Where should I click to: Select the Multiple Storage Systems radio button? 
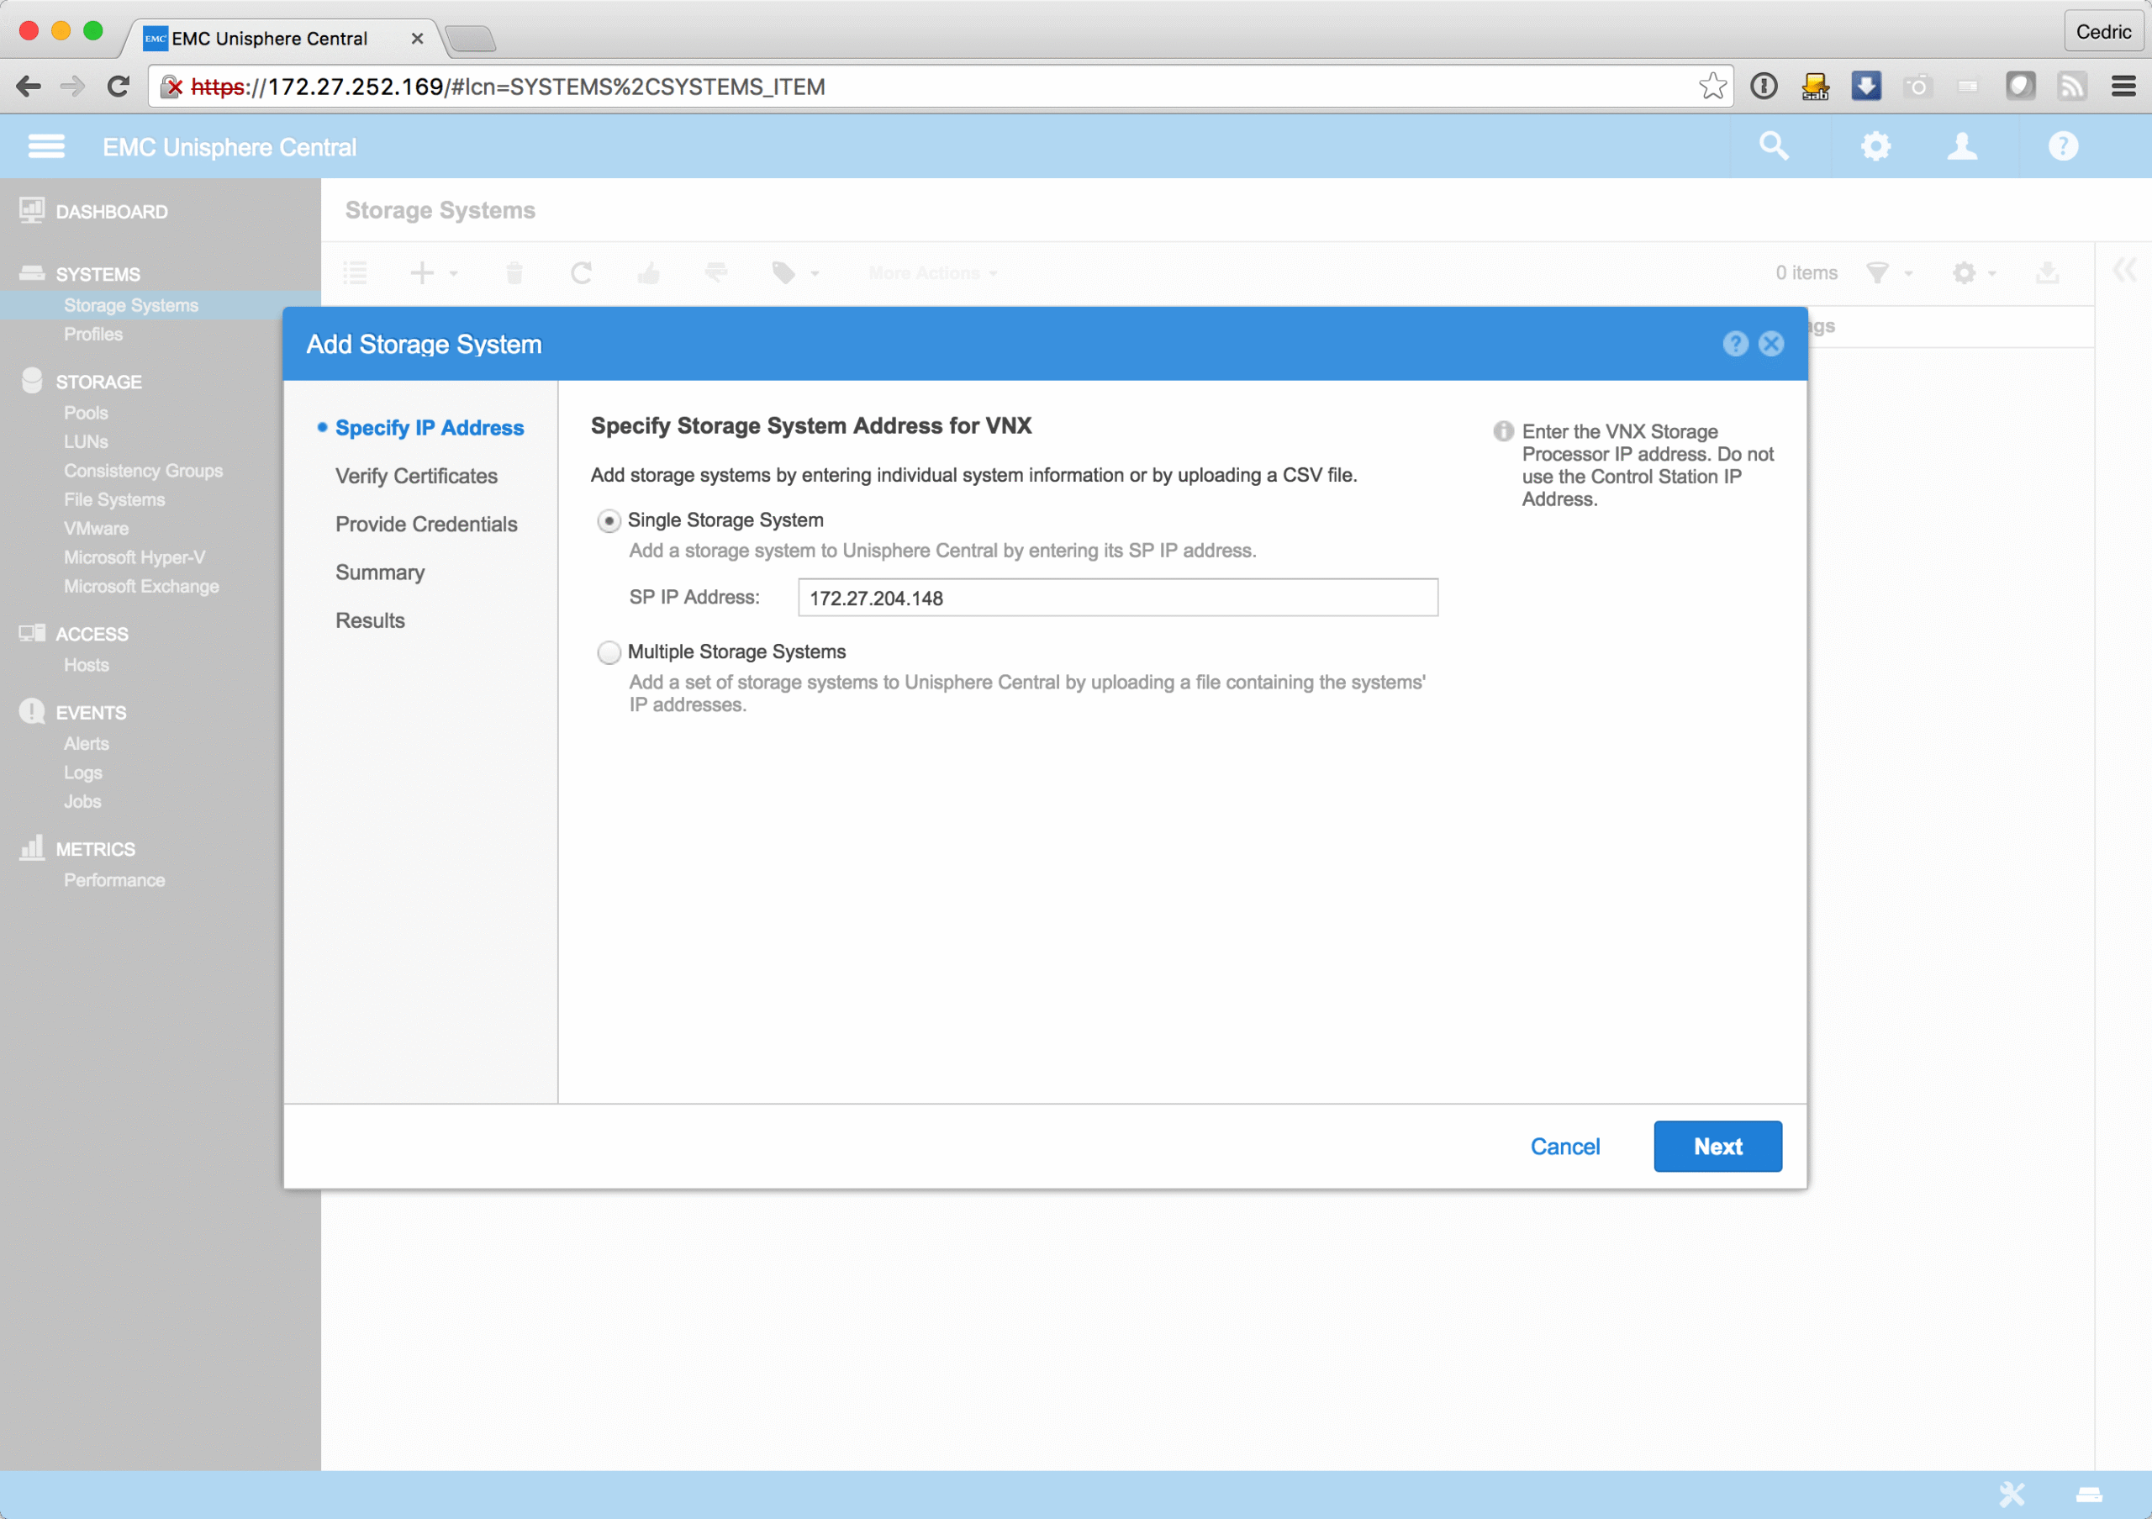pyautogui.click(x=609, y=652)
